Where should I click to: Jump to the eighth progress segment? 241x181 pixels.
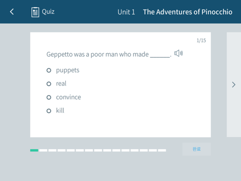[x=98, y=150]
